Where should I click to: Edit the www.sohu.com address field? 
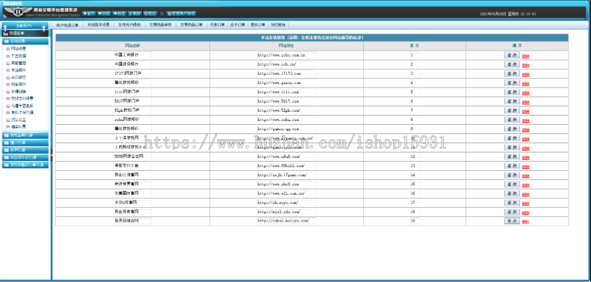click(x=286, y=120)
